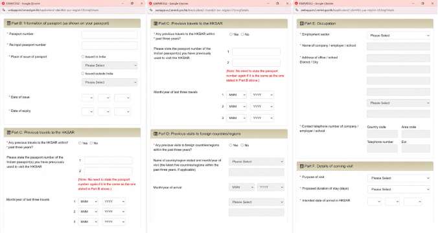The width and height of the screenshot is (438, 233).
Task: Click the 'Month/year of last three travels' label in middle window
Action: pyautogui.click(x=176, y=92)
